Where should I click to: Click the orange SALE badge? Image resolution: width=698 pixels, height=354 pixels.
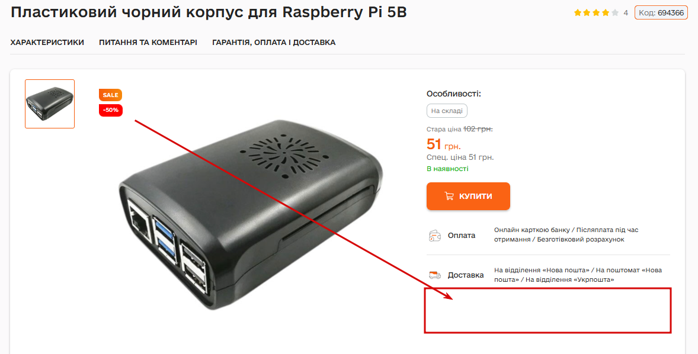pyautogui.click(x=110, y=95)
